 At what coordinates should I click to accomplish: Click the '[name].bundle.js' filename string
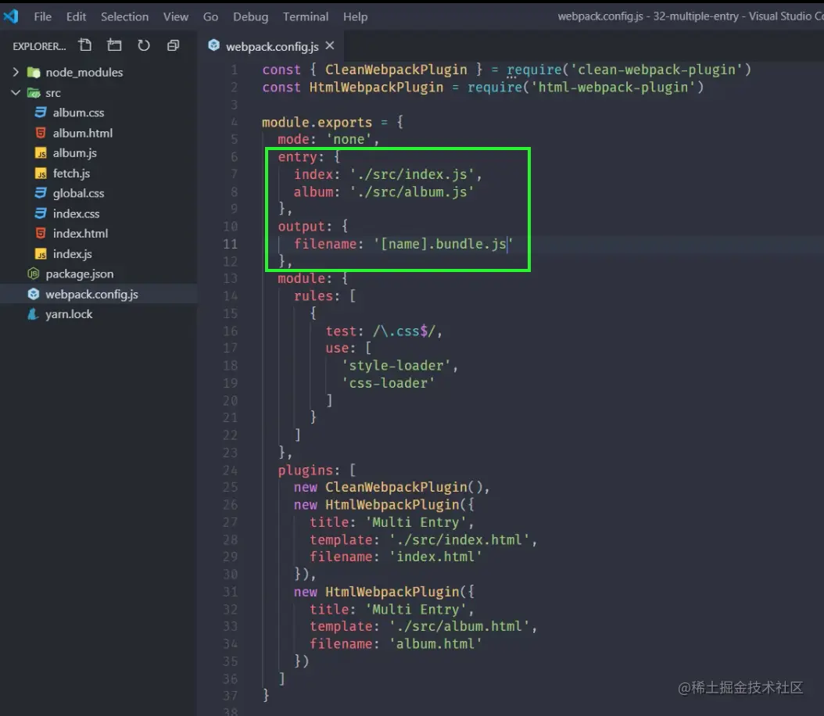click(x=443, y=245)
